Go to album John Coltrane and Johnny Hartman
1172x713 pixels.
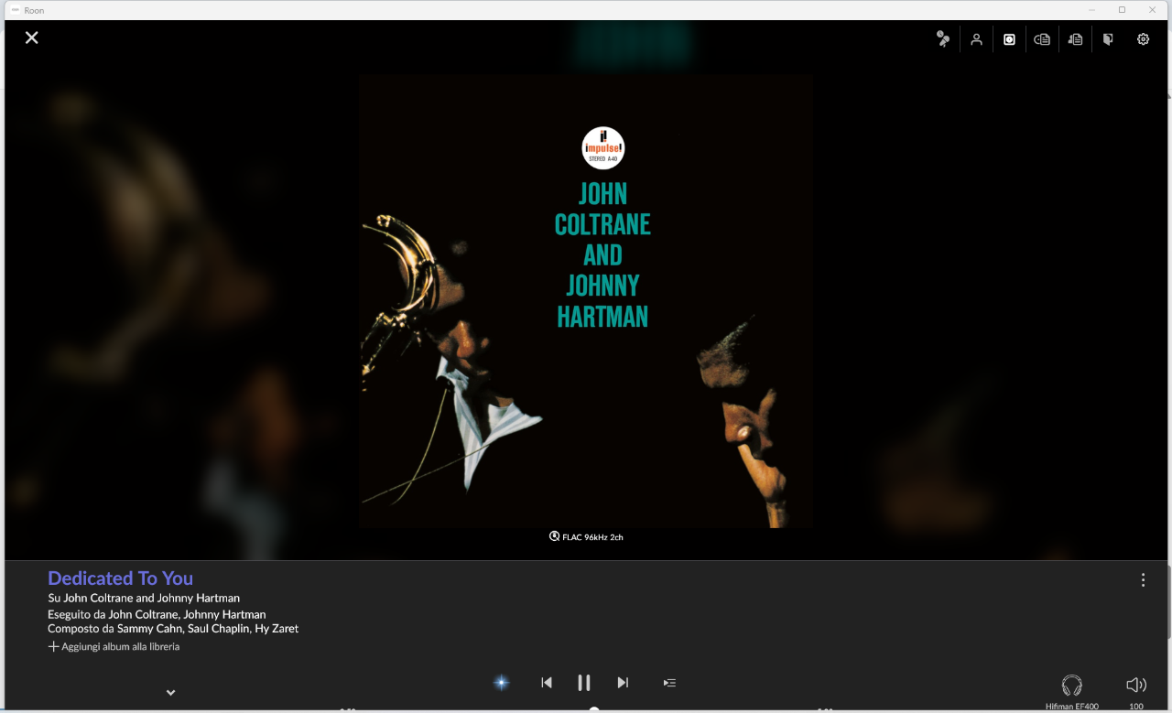(x=152, y=598)
